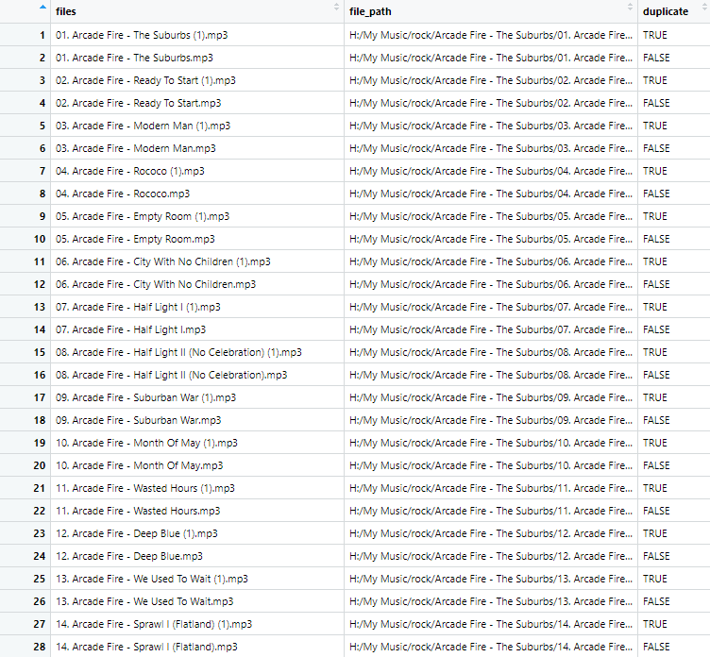
Task: Click the file_path cell in row 22
Action: click(490, 511)
